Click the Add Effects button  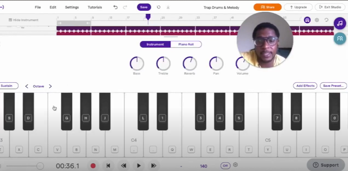305,86
